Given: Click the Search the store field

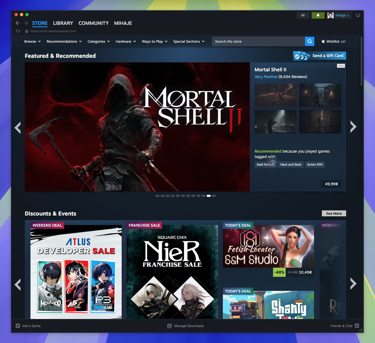Looking at the screenshot, I should [258, 41].
